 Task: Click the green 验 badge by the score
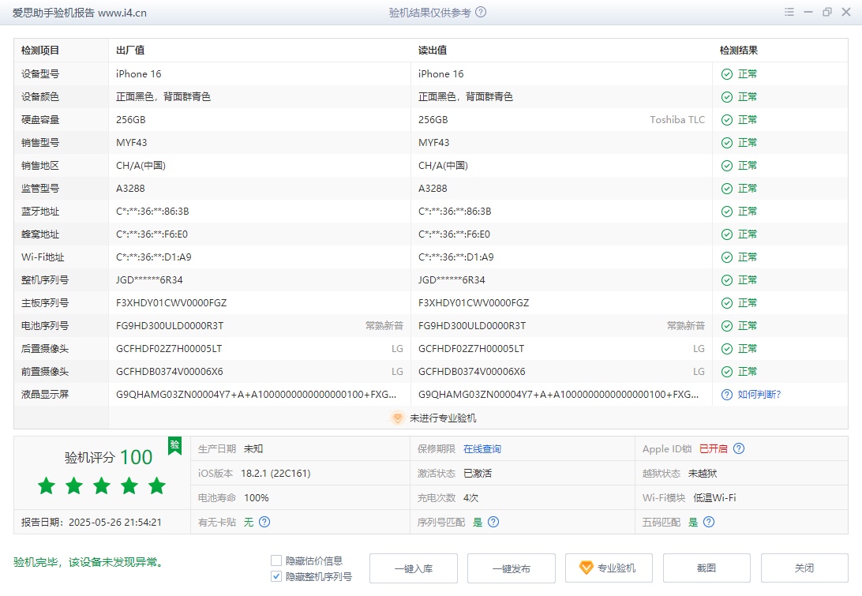[174, 445]
